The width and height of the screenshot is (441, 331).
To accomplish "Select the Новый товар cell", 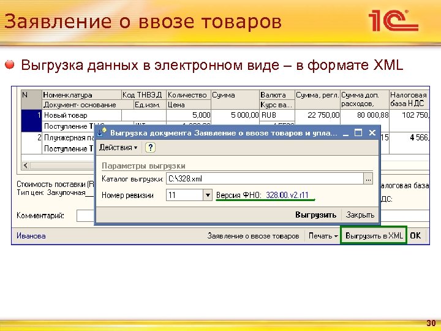I will [82, 115].
